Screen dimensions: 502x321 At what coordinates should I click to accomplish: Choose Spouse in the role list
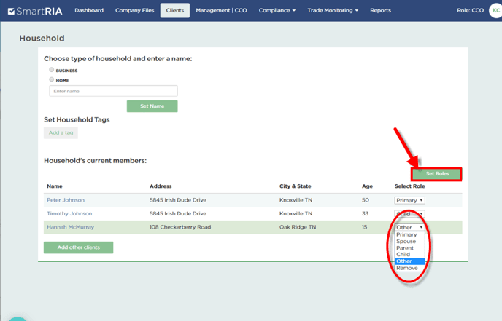click(409, 242)
